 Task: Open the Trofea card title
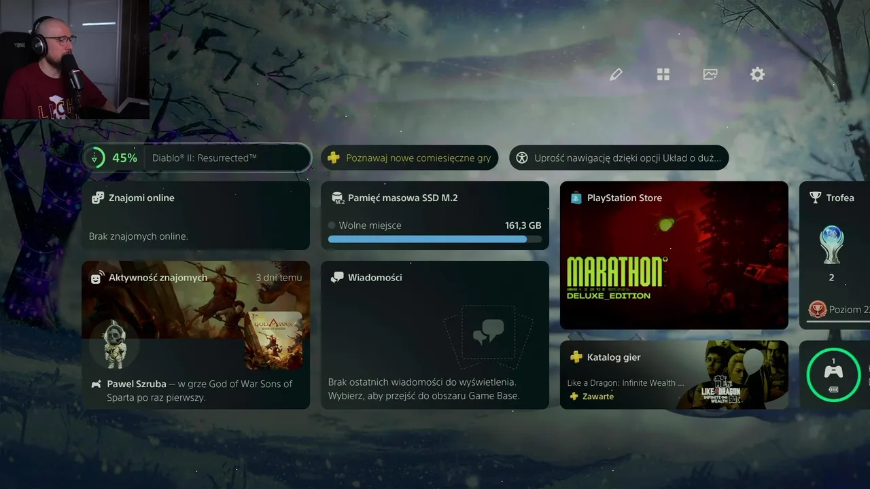840,198
